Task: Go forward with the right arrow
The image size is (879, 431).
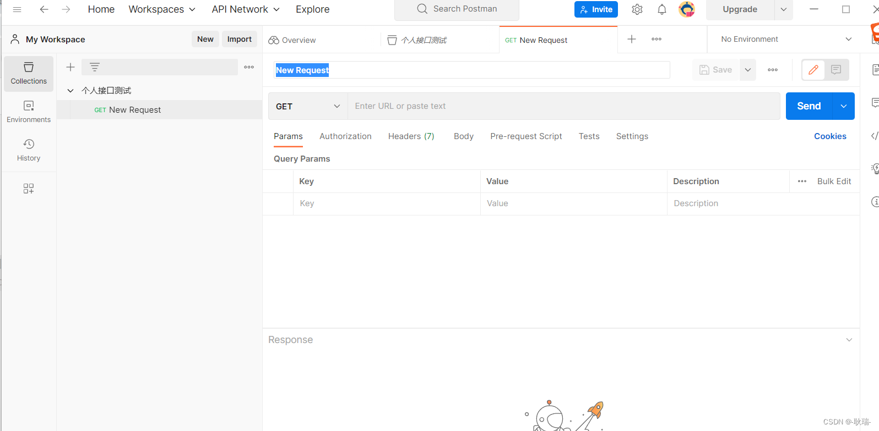Action: [66, 9]
